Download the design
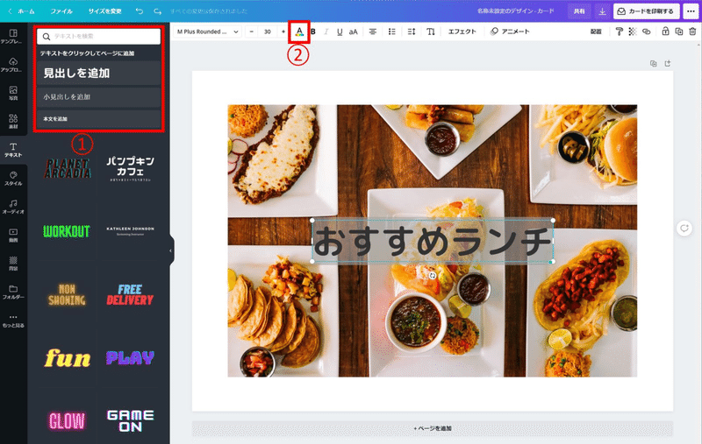This screenshot has width=702, height=444. [602, 11]
